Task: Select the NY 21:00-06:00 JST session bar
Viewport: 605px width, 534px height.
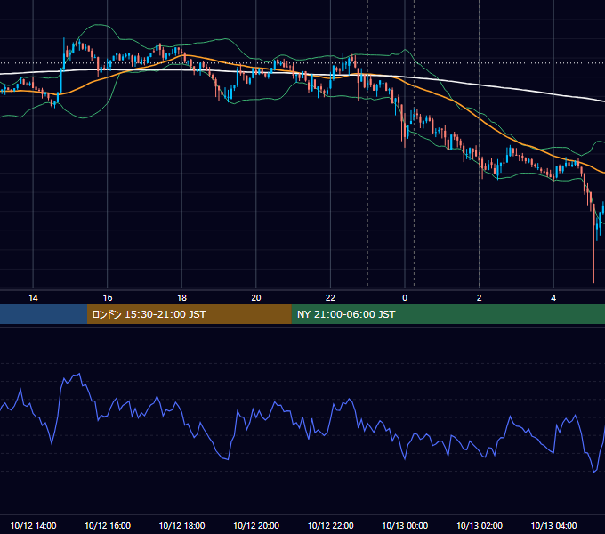Action: (x=448, y=314)
